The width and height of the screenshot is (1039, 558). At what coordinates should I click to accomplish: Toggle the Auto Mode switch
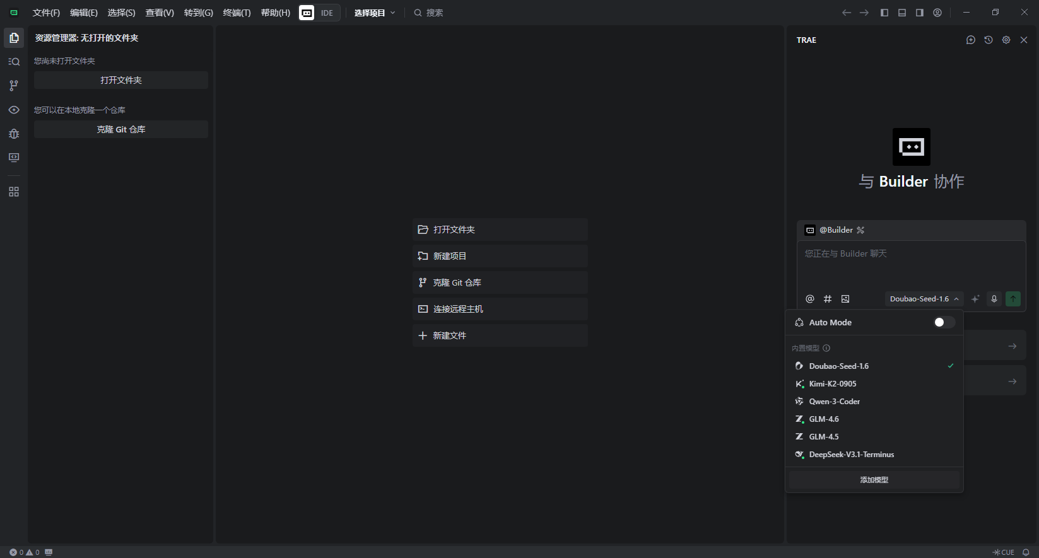click(x=944, y=322)
